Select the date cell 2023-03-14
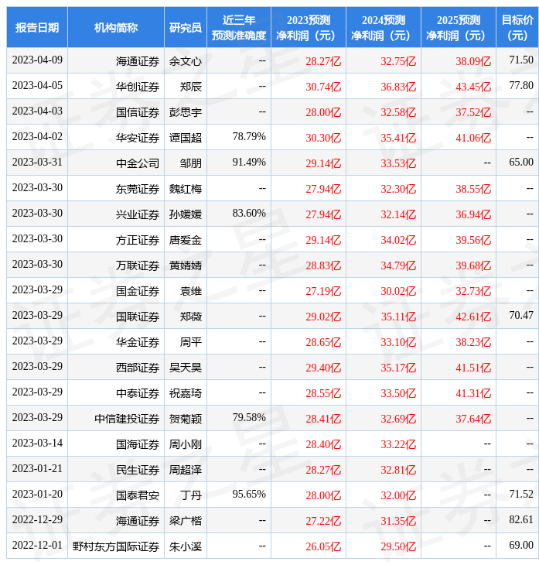 click(x=37, y=443)
